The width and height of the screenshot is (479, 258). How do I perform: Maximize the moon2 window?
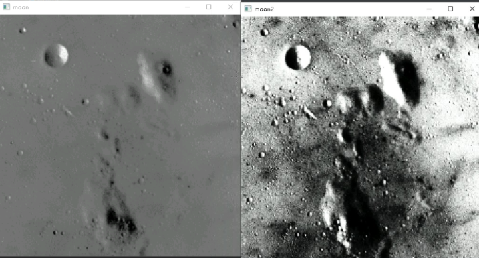pos(450,9)
